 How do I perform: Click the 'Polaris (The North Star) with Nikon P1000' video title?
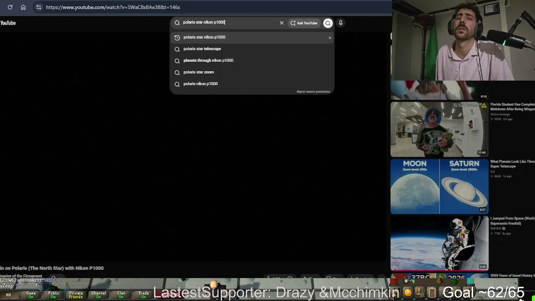coord(52,268)
